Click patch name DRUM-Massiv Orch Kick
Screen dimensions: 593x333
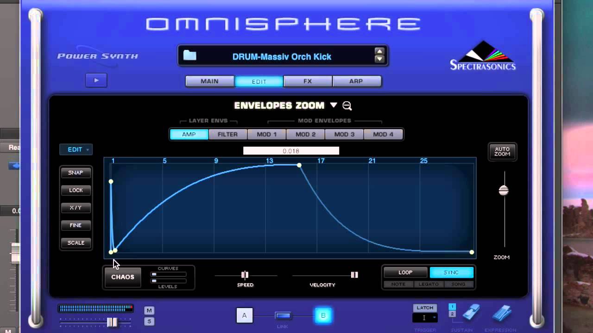(282, 57)
